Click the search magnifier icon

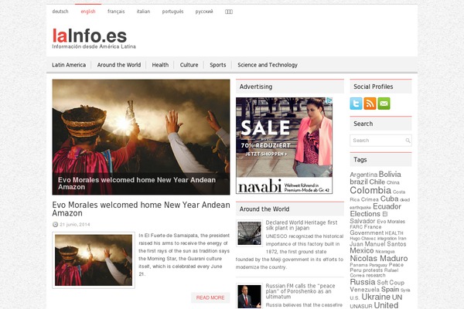click(408, 141)
